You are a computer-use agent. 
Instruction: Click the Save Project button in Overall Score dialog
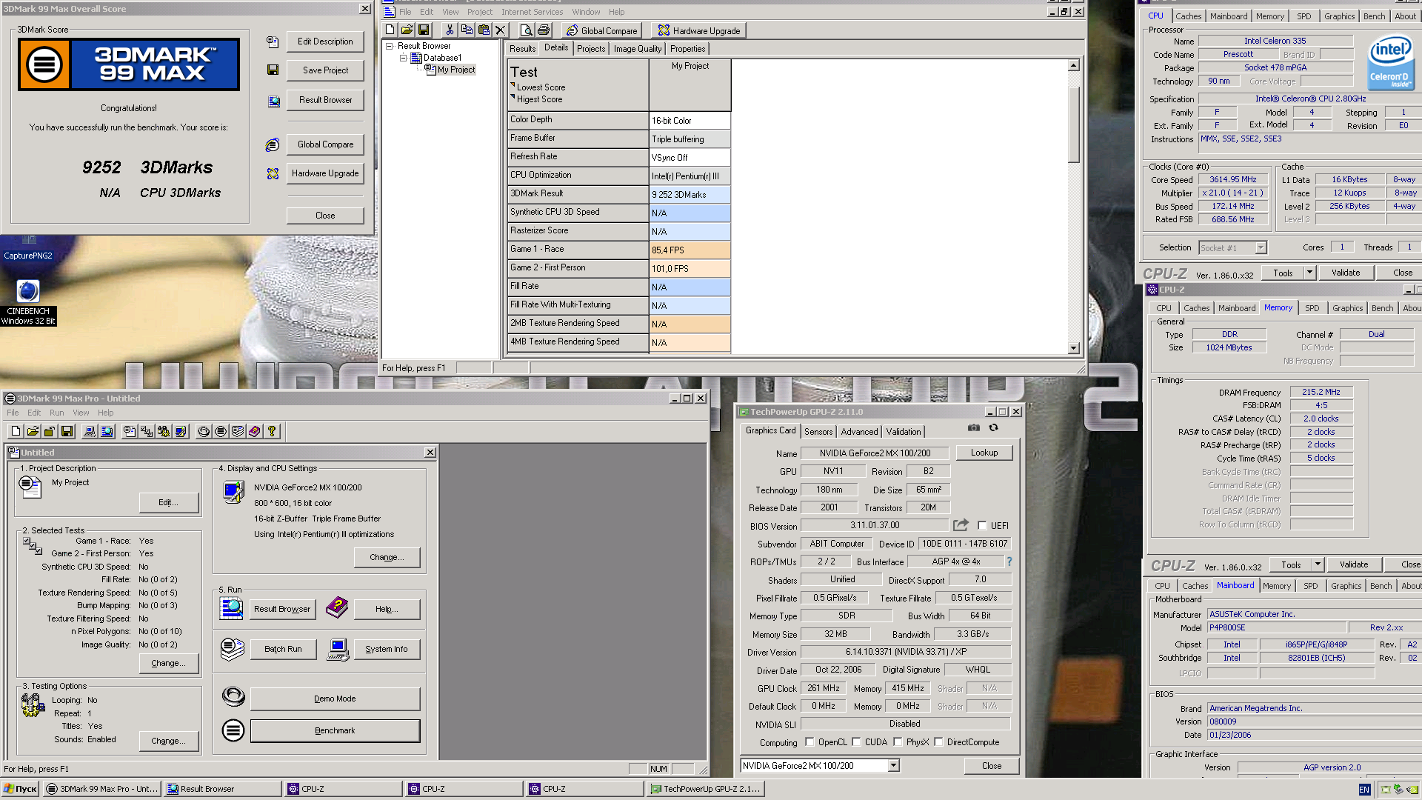click(x=325, y=70)
